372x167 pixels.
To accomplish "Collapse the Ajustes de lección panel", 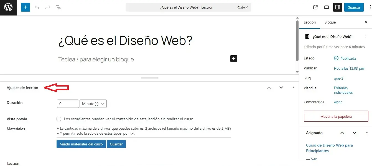I will click(x=293, y=88).
